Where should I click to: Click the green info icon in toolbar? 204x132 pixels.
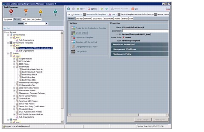tap(106, 9)
